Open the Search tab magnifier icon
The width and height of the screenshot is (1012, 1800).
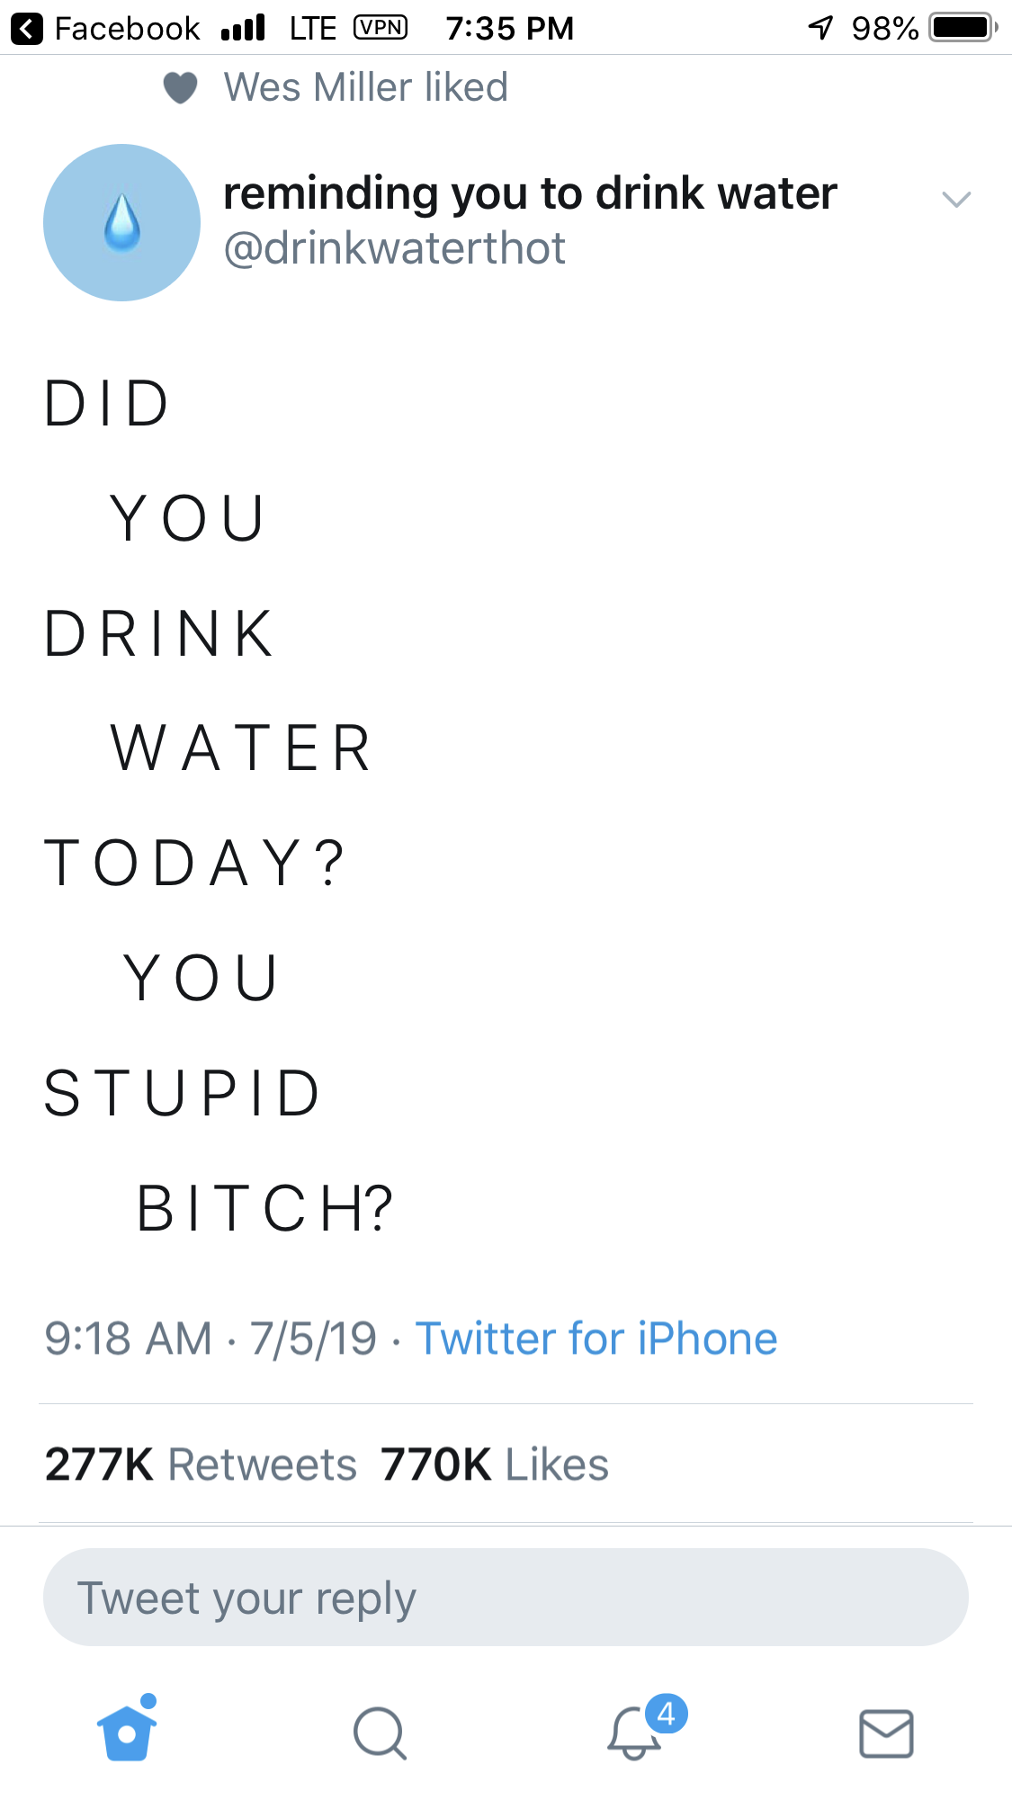pos(380,1733)
